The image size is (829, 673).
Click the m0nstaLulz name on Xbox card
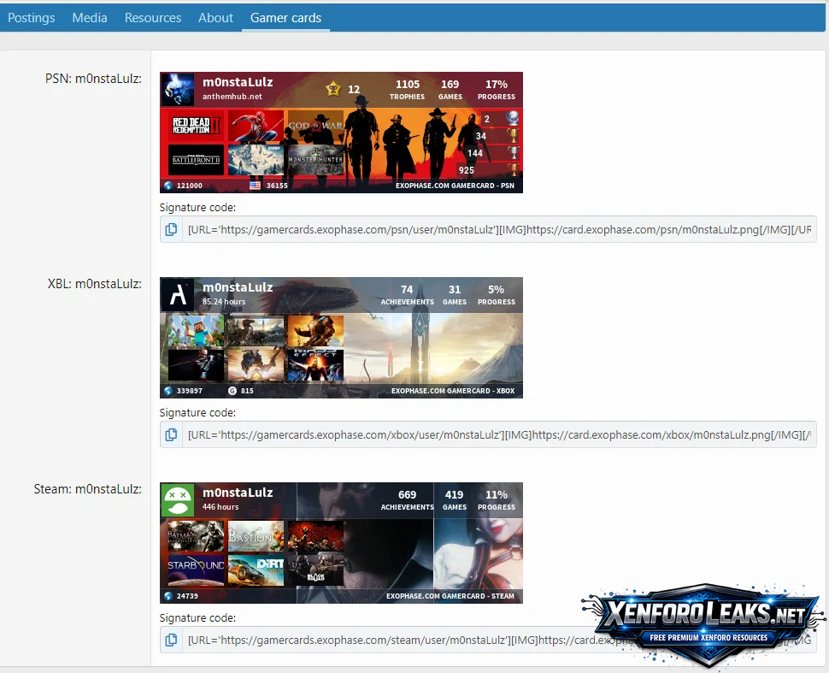pyautogui.click(x=238, y=288)
